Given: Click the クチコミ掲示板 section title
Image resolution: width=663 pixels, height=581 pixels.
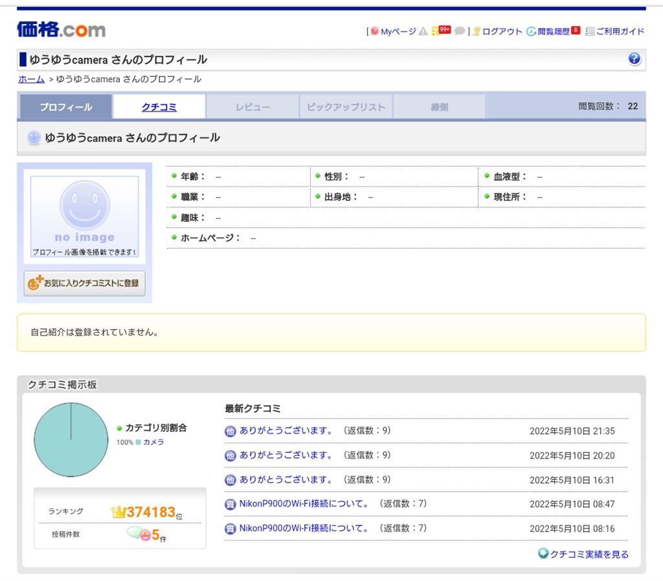Looking at the screenshot, I should pos(62,384).
